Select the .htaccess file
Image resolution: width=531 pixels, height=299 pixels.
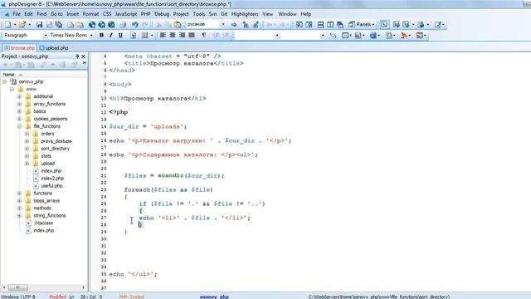(x=43, y=223)
